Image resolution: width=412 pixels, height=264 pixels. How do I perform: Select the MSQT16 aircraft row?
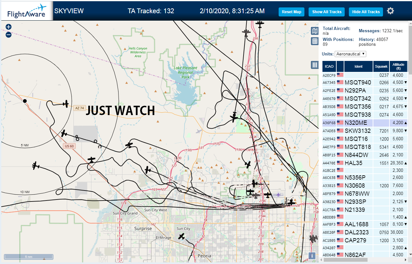click(x=365, y=139)
